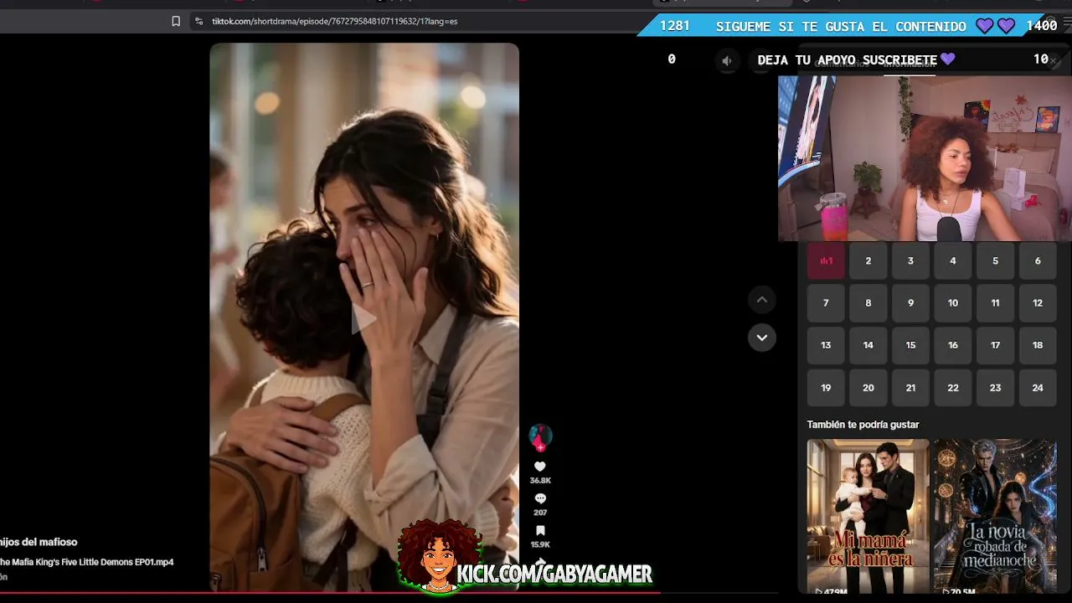Screen dimensions: 1072x603
Task: Play episode 22
Action: [x=953, y=388]
